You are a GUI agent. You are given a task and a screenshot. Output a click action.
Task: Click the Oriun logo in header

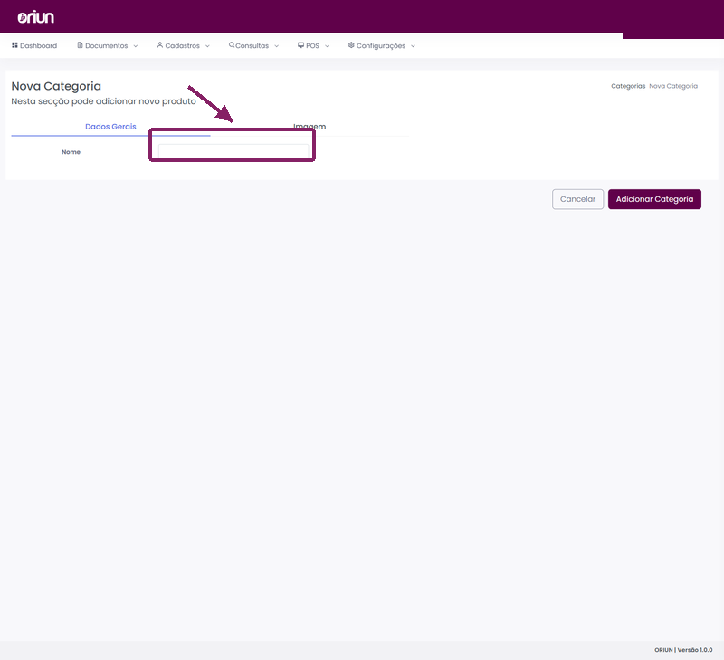tap(36, 17)
